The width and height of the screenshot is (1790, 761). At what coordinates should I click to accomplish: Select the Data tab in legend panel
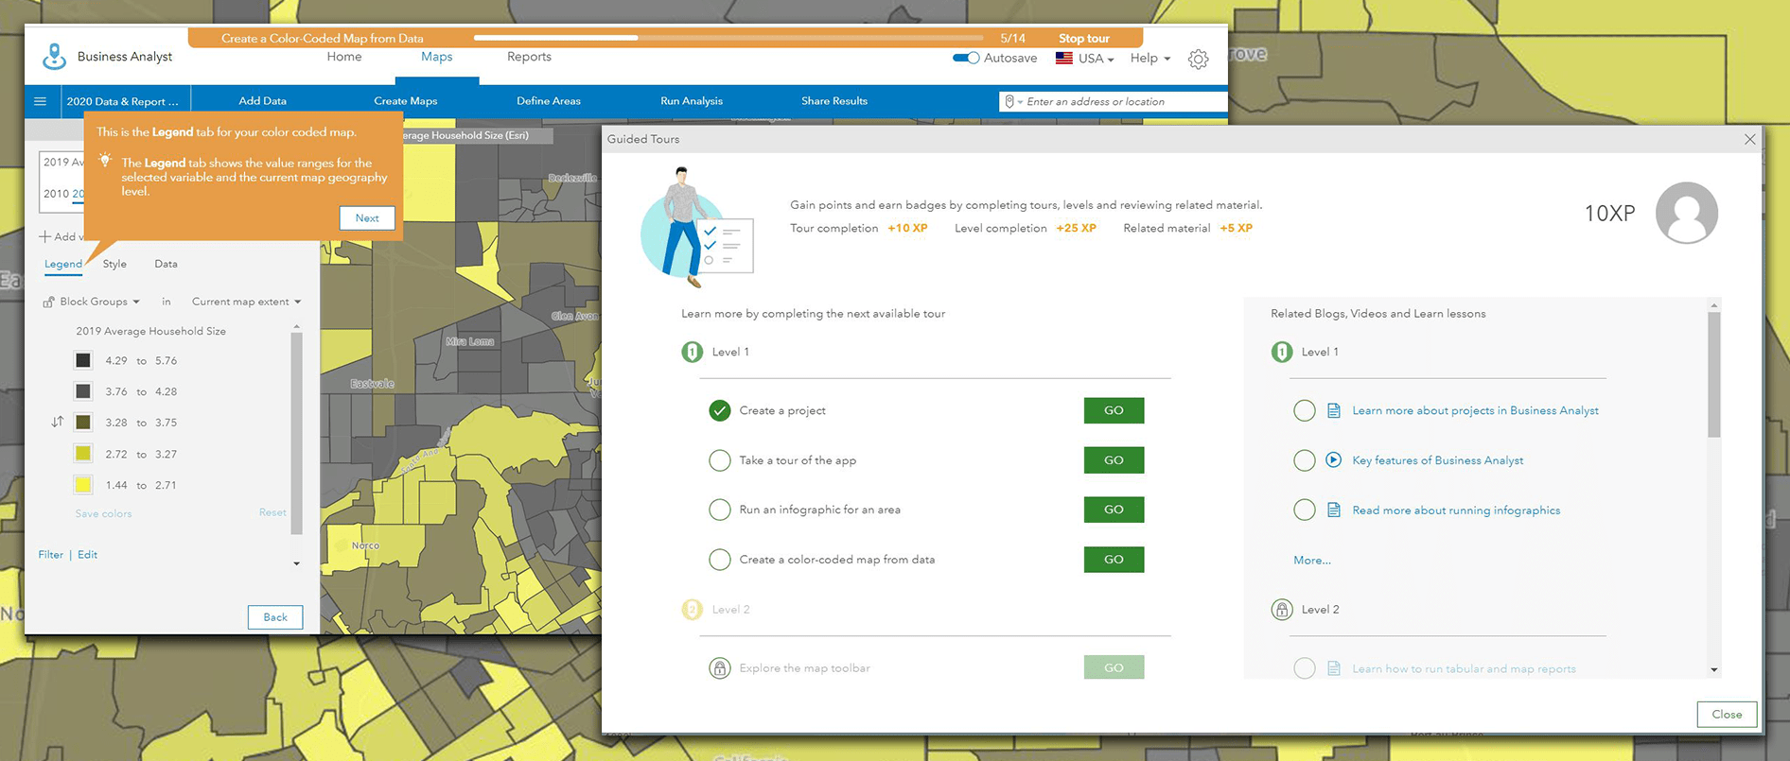coord(166,264)
